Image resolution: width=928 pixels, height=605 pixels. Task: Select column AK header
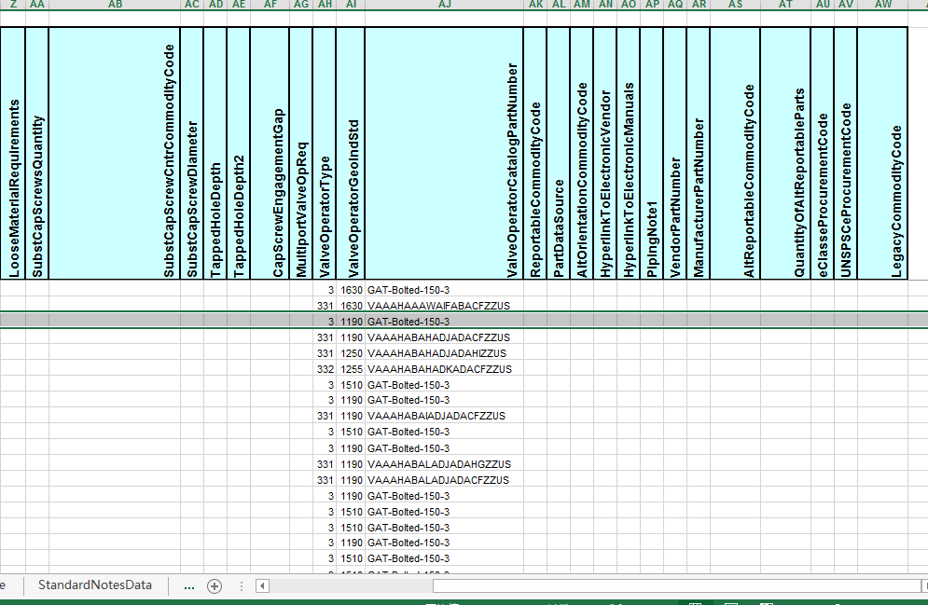click(x=535, y=4)
